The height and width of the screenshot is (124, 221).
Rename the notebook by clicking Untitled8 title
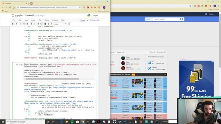(x=30, y=15)
